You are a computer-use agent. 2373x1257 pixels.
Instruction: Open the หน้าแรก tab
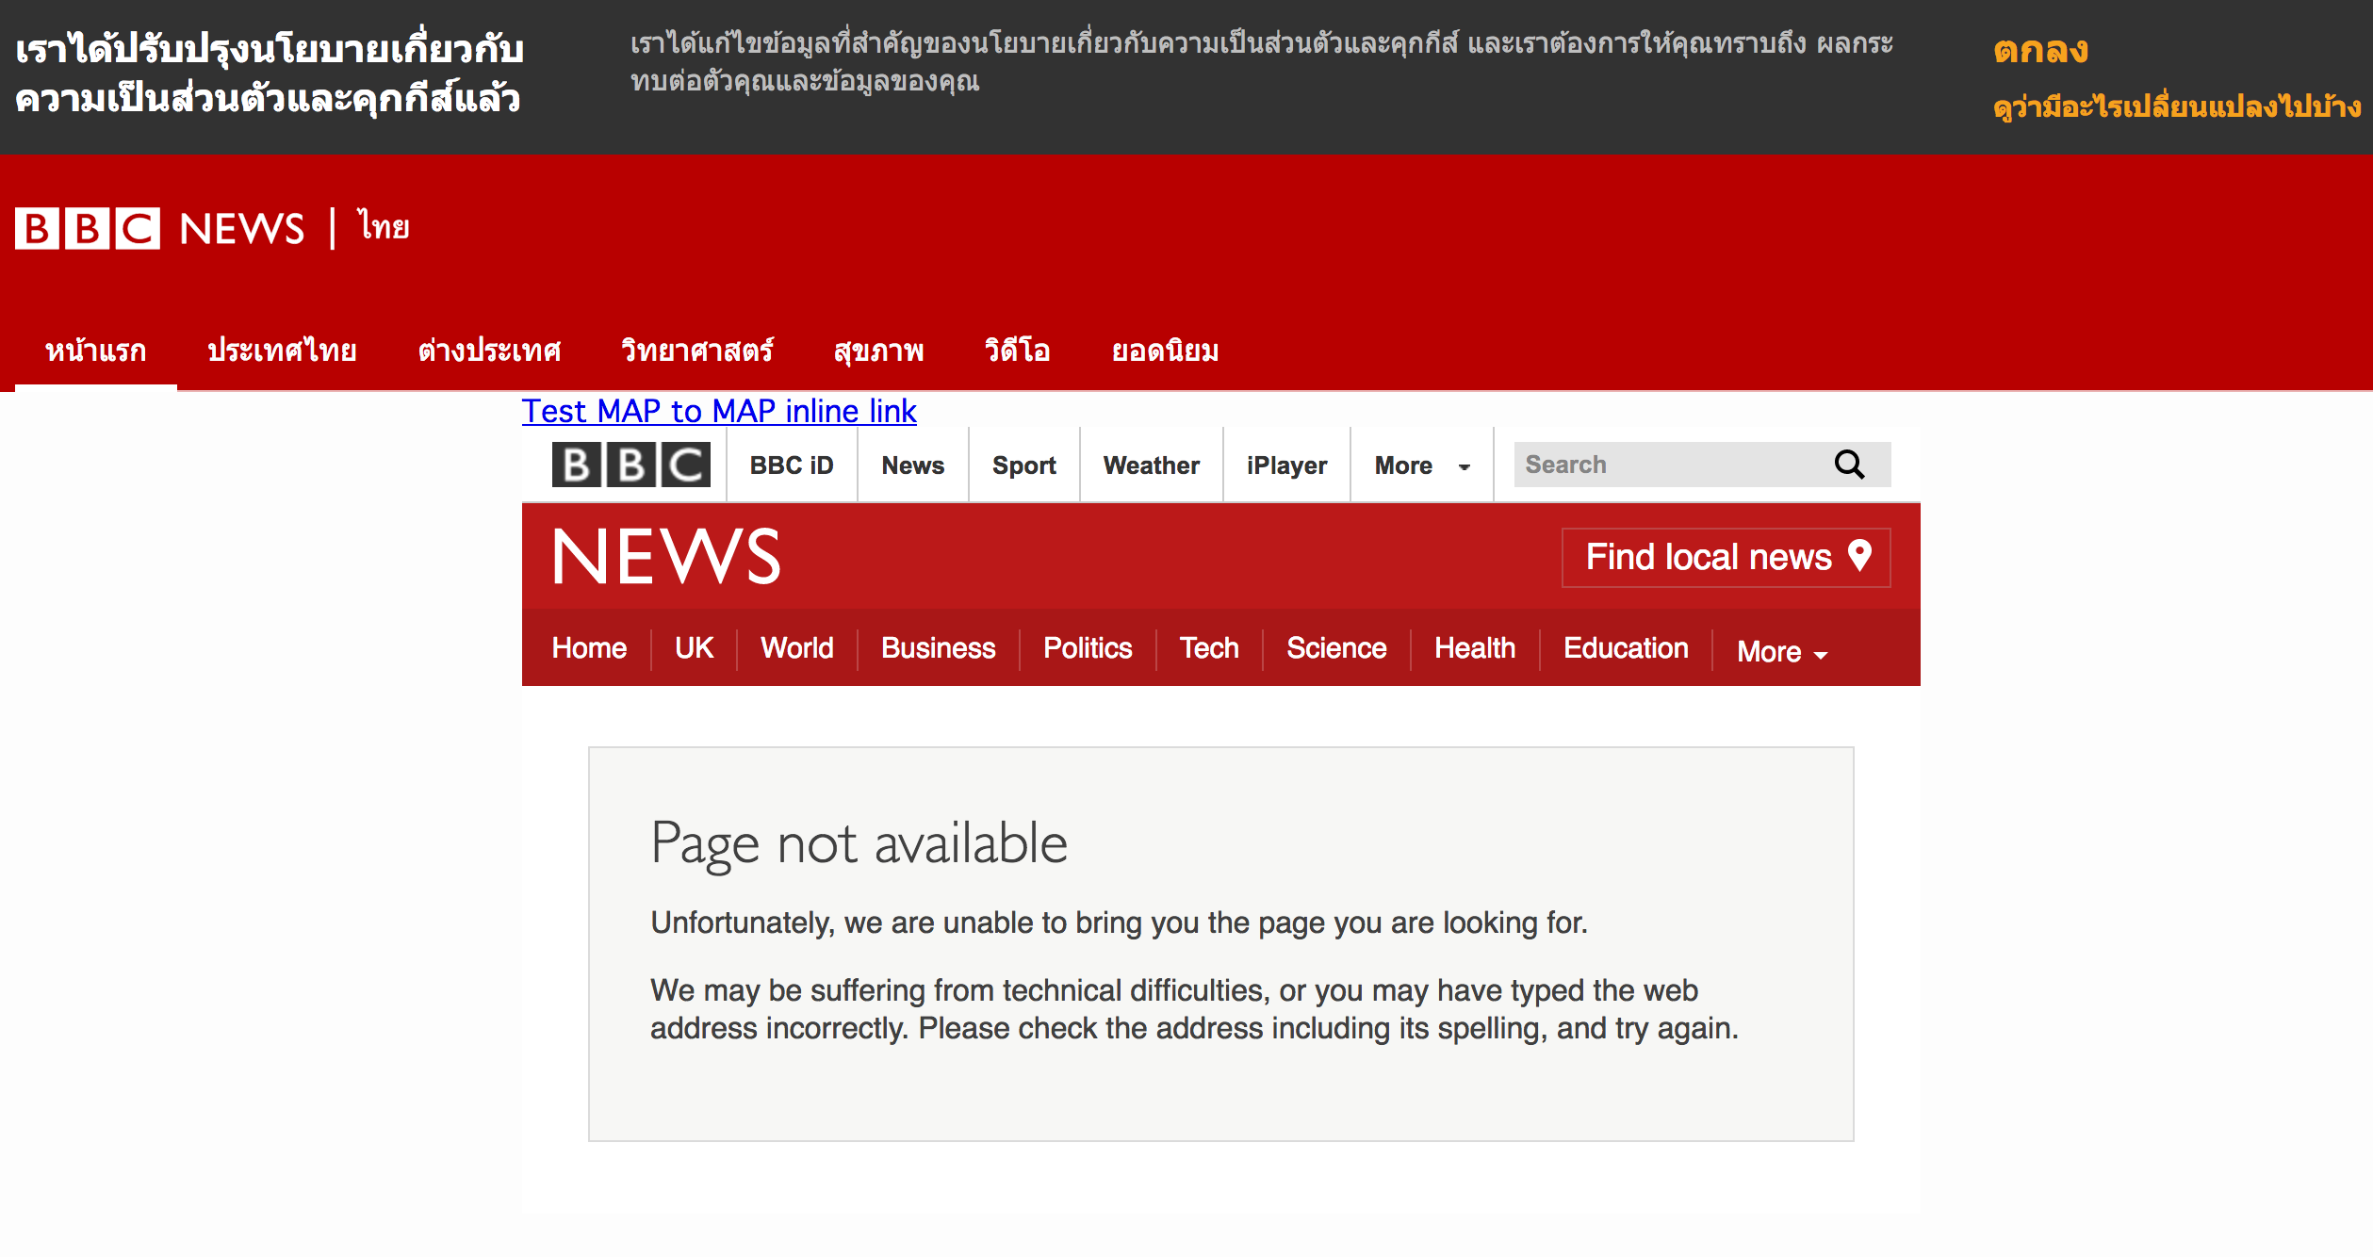tap(95, 351)
